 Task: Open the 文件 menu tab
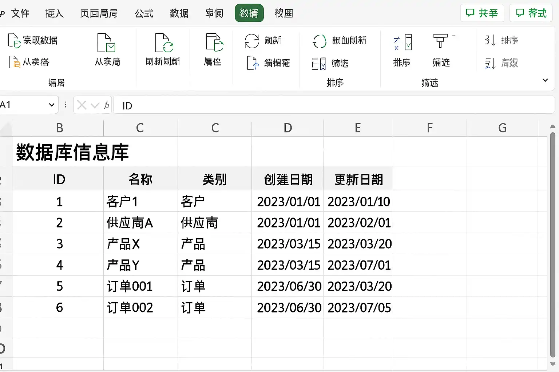click(20, 13)
